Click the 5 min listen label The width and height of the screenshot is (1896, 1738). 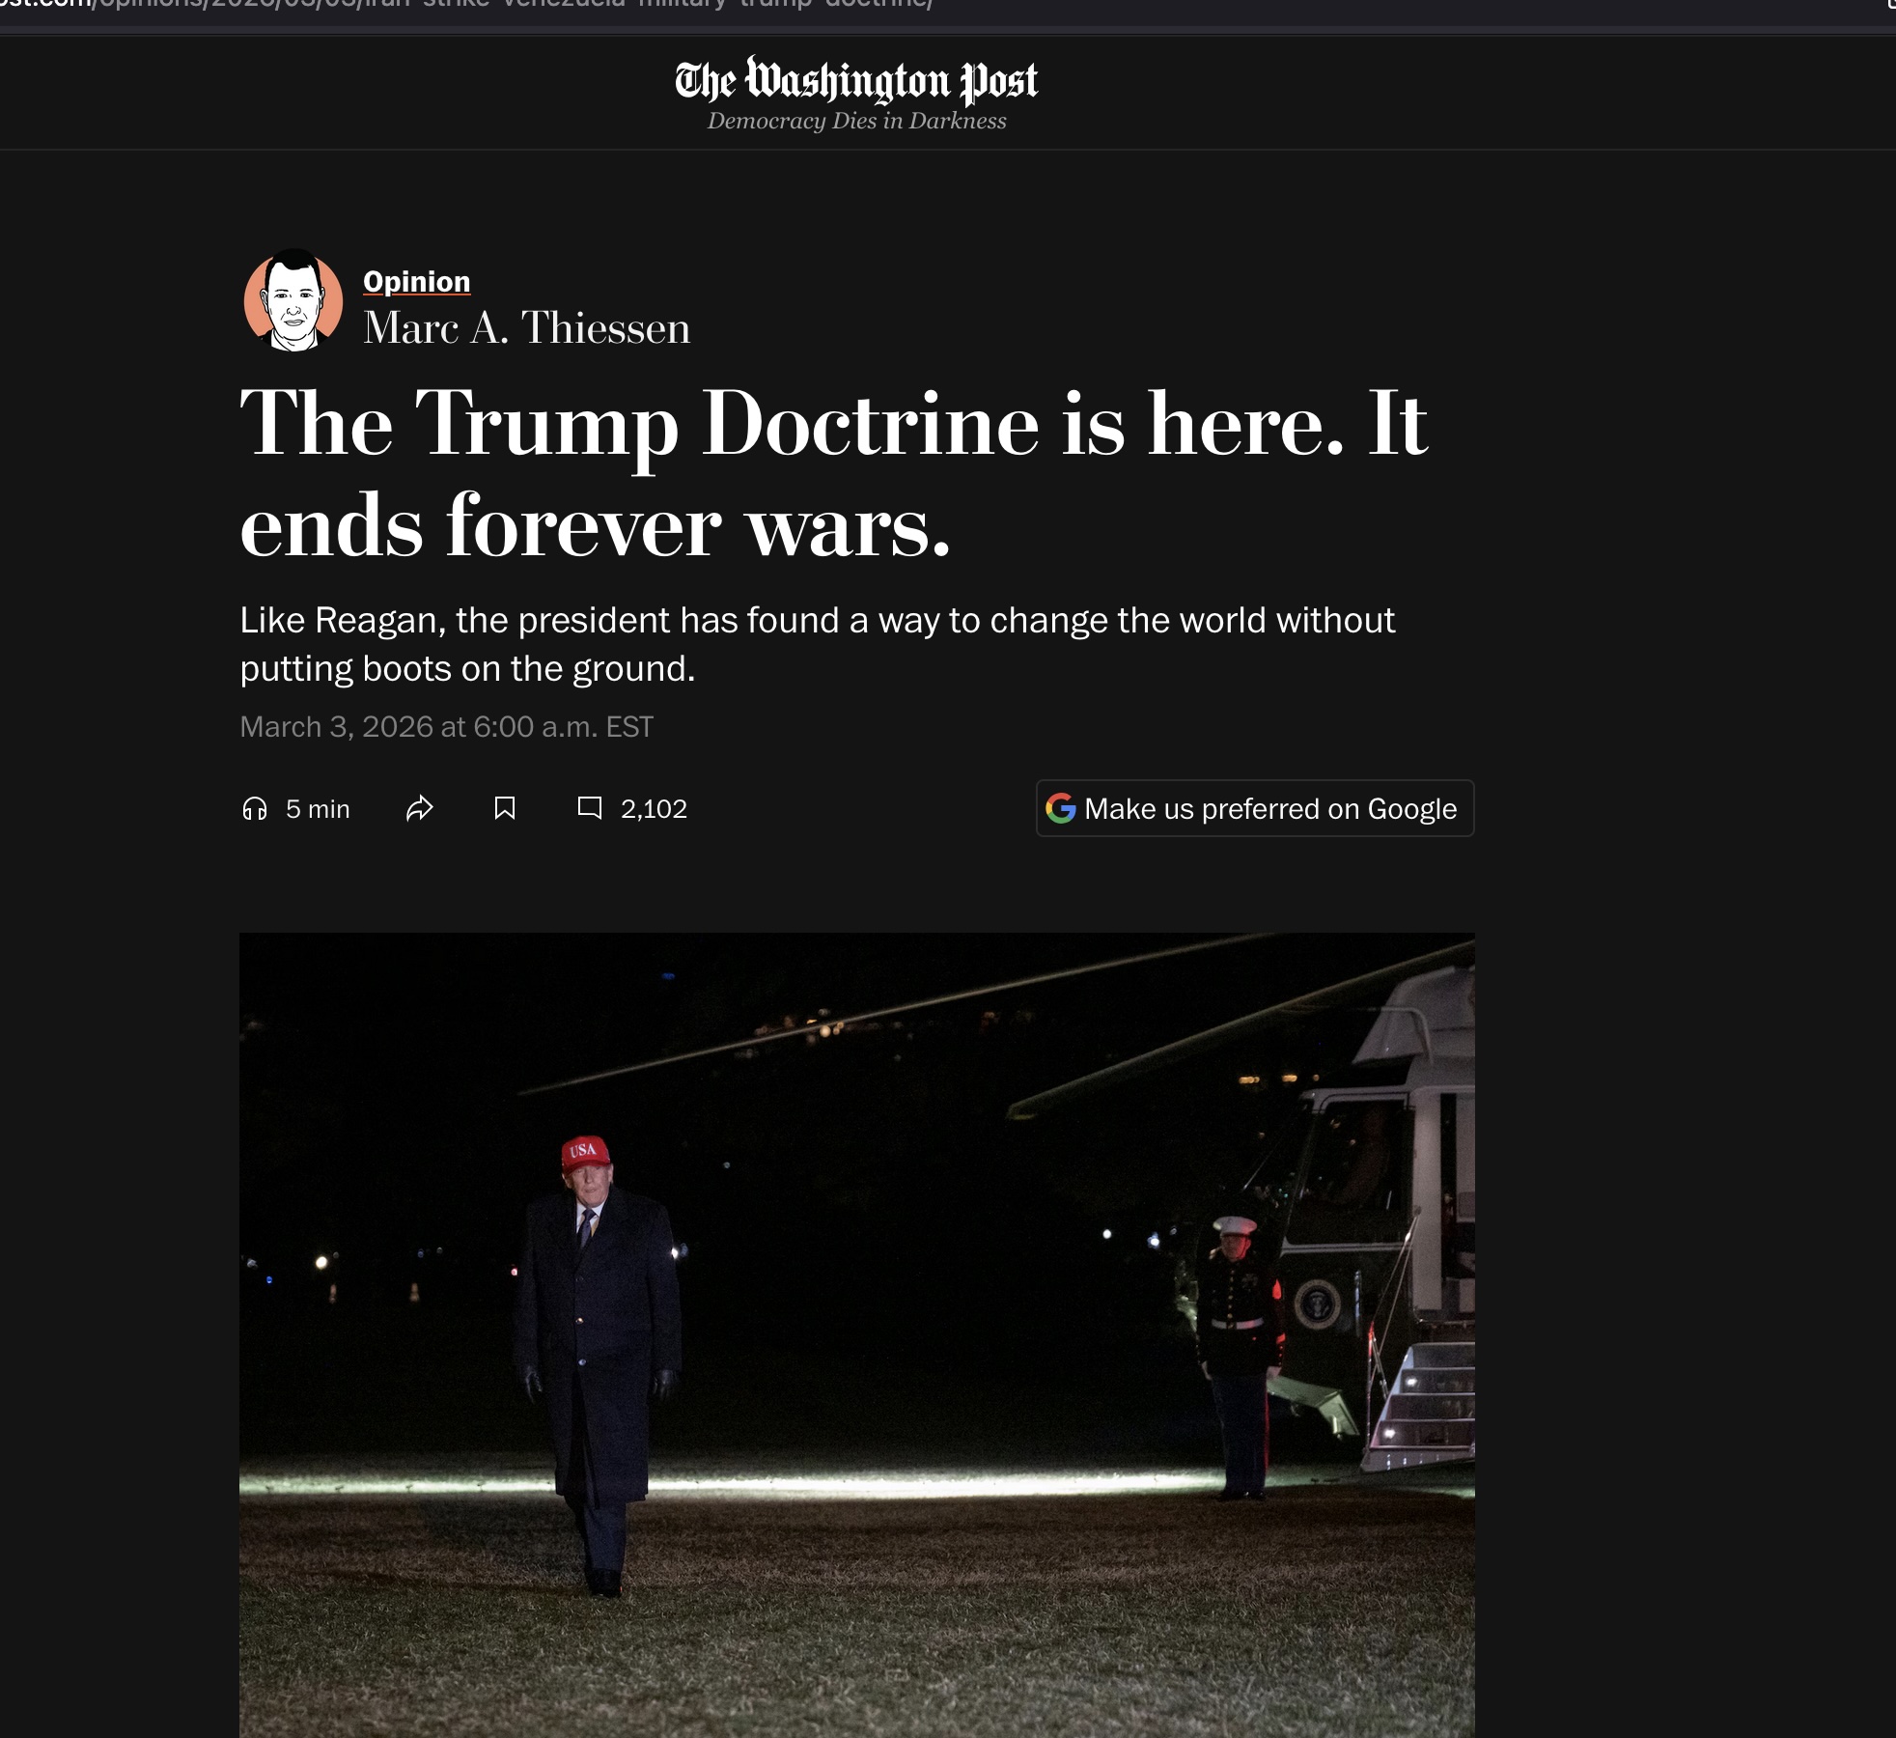tap(318, 809)
